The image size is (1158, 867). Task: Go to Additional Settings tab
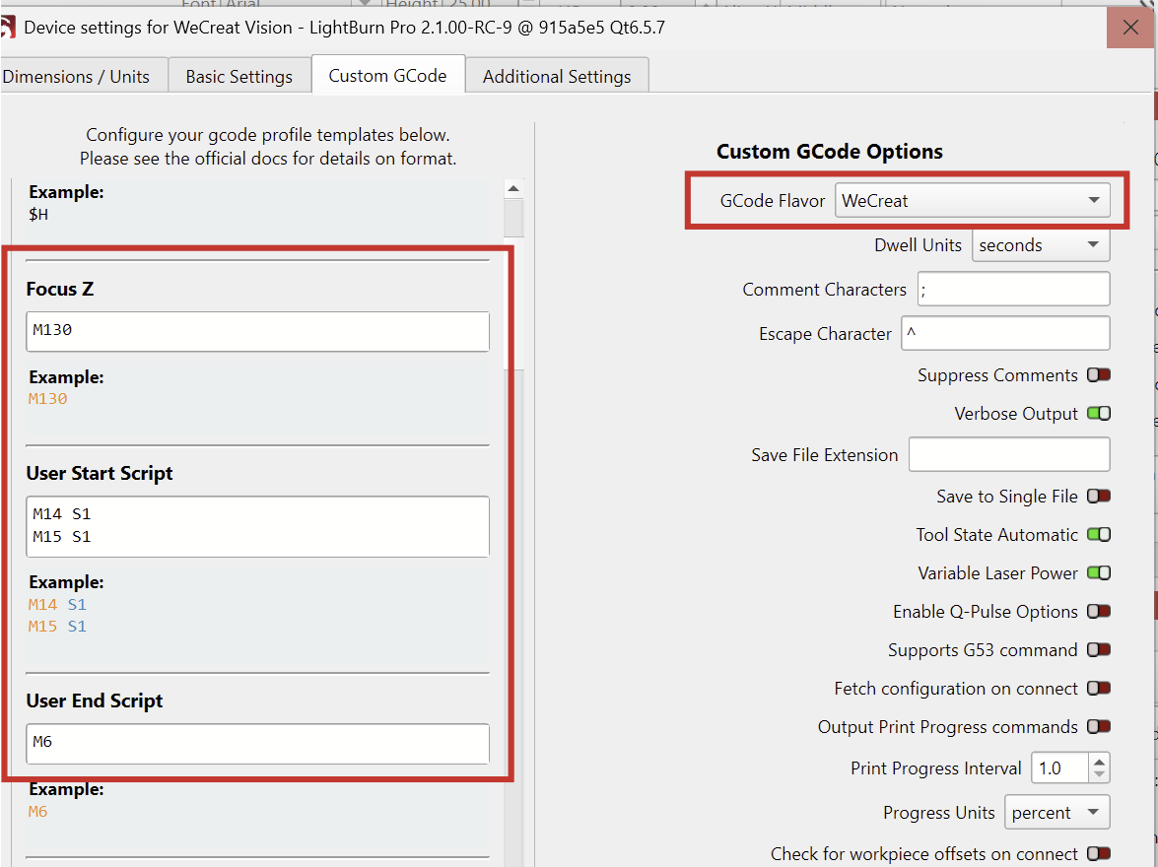coord(557,77)
